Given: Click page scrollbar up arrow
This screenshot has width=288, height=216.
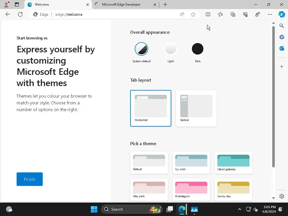Looking at the screenshot, I should coord(273,23).
